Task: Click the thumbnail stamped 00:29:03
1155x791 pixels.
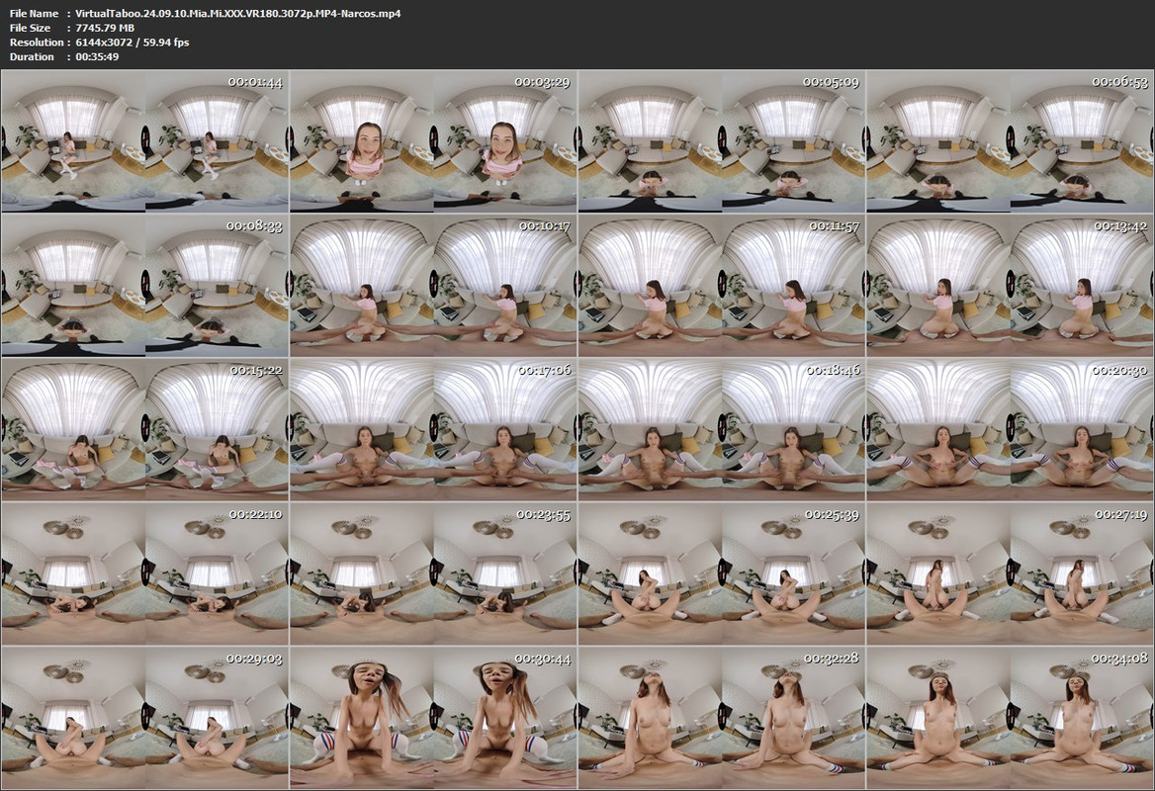Action: coord(145,718)
